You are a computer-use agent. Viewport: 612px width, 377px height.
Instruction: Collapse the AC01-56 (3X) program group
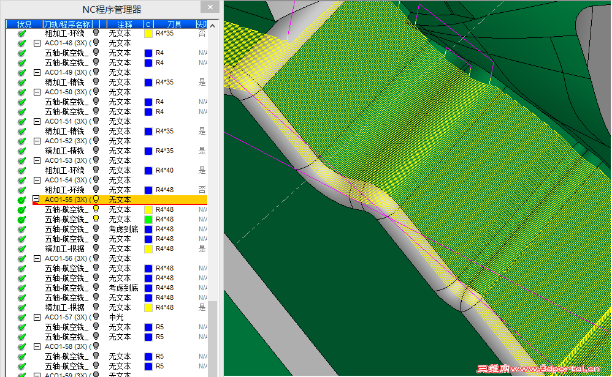(37, 259)
